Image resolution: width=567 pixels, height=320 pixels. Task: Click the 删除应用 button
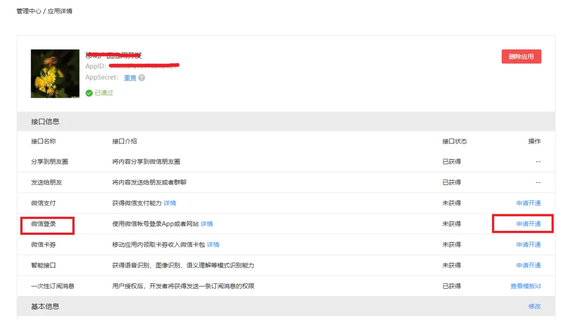[x=521, y=56]
